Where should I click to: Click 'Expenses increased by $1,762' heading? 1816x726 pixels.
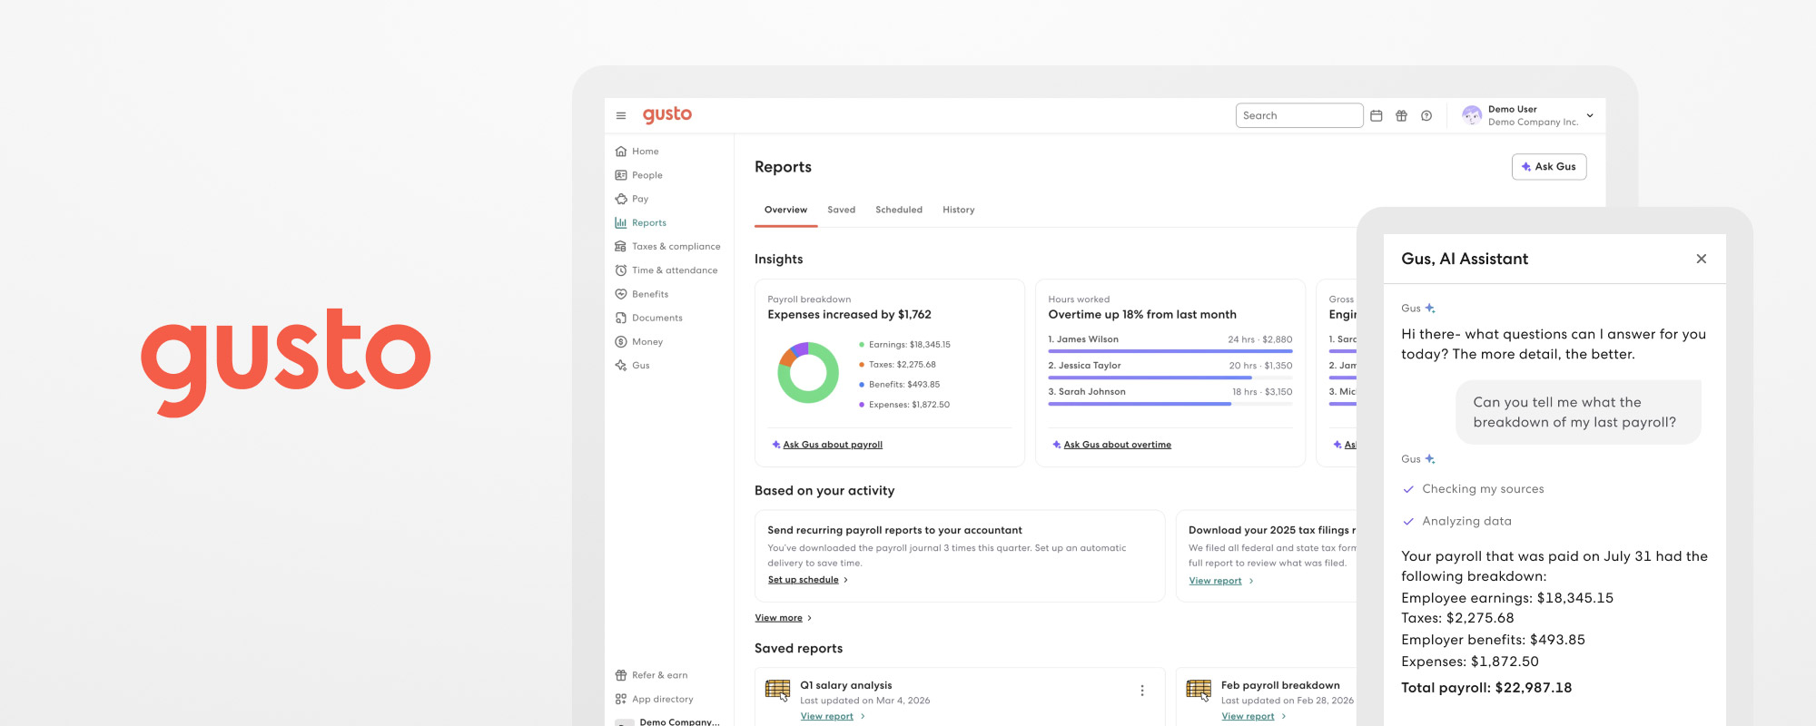tap(849, 315)
